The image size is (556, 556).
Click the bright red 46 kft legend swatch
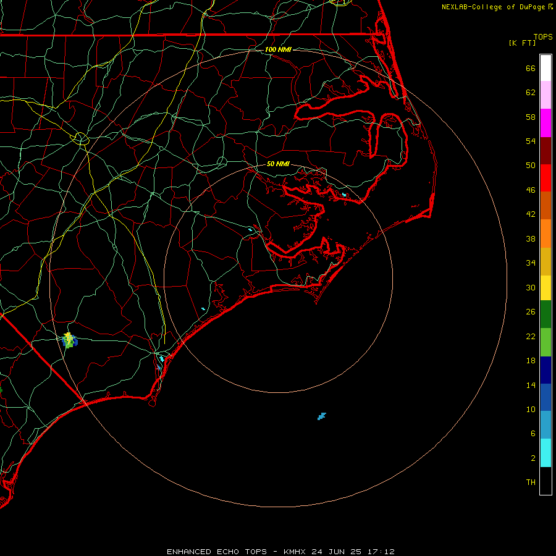pos(545,178)
